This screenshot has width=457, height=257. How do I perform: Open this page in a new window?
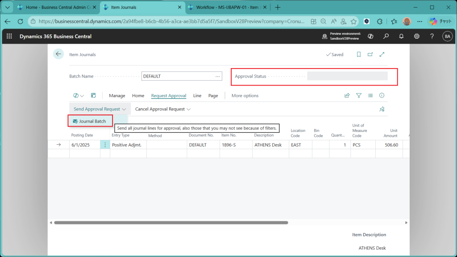[370, 54]
